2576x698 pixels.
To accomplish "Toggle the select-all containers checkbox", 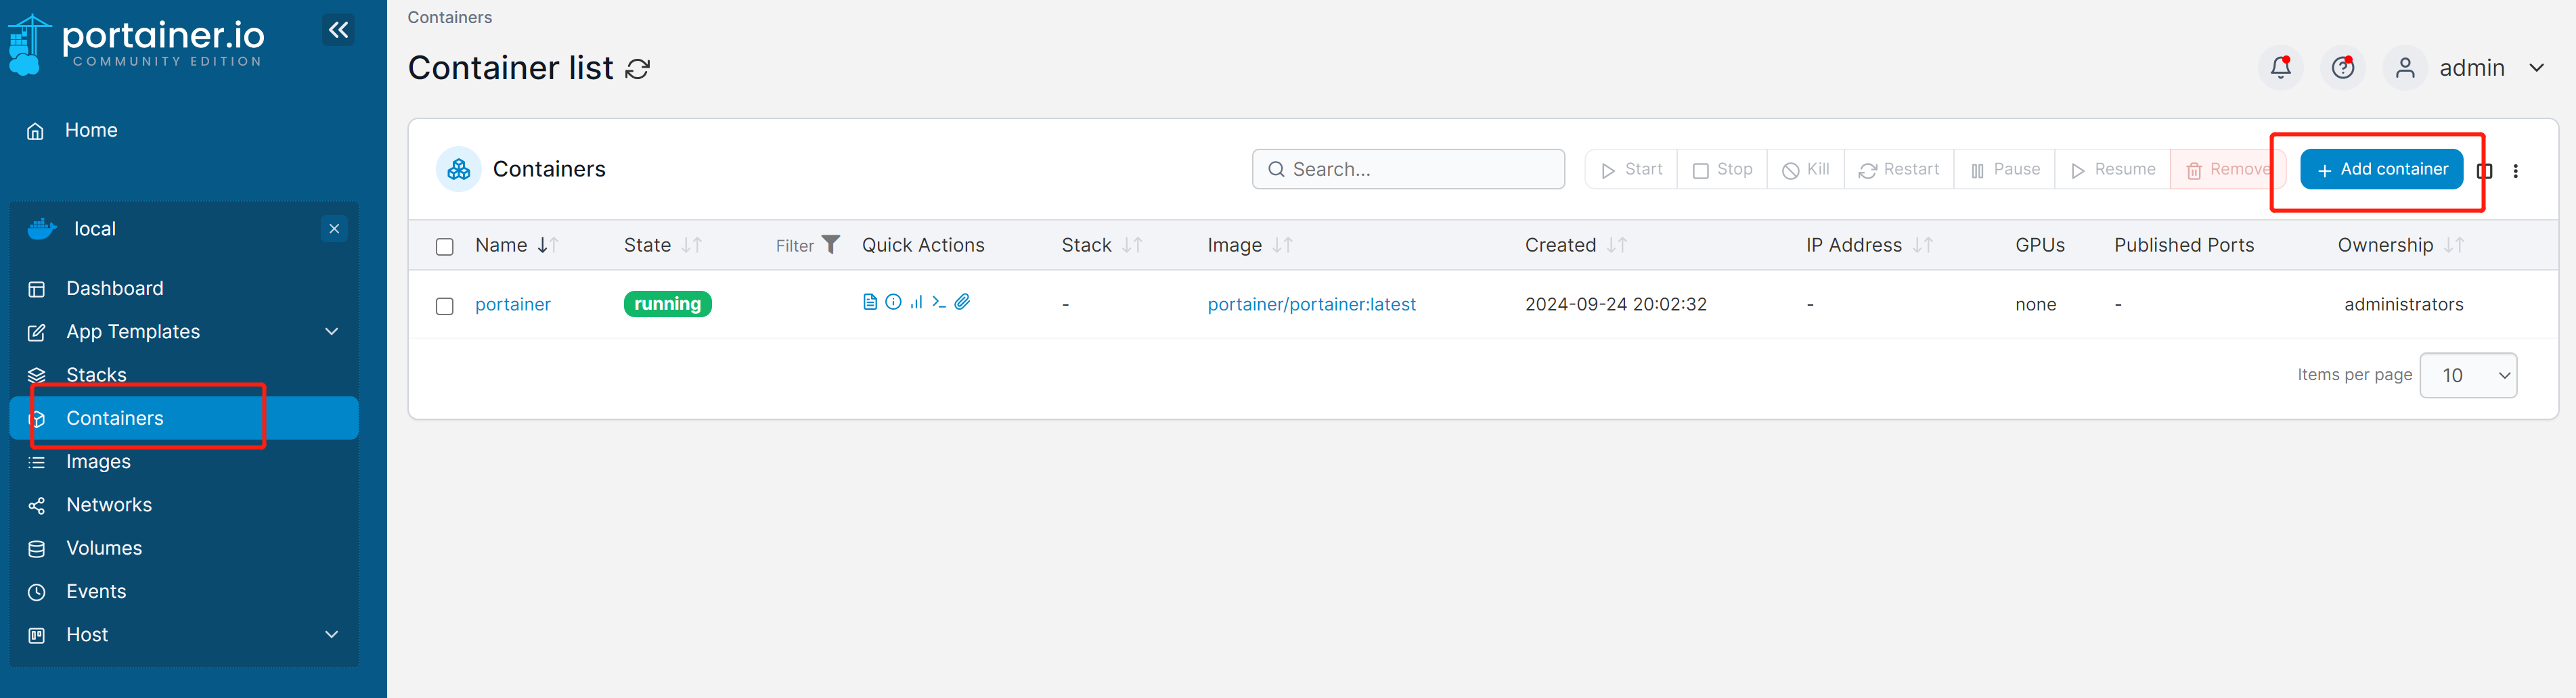I will click(445, 247).
